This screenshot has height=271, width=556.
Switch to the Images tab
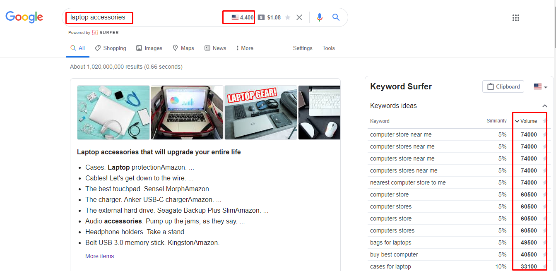pos(149,48)
